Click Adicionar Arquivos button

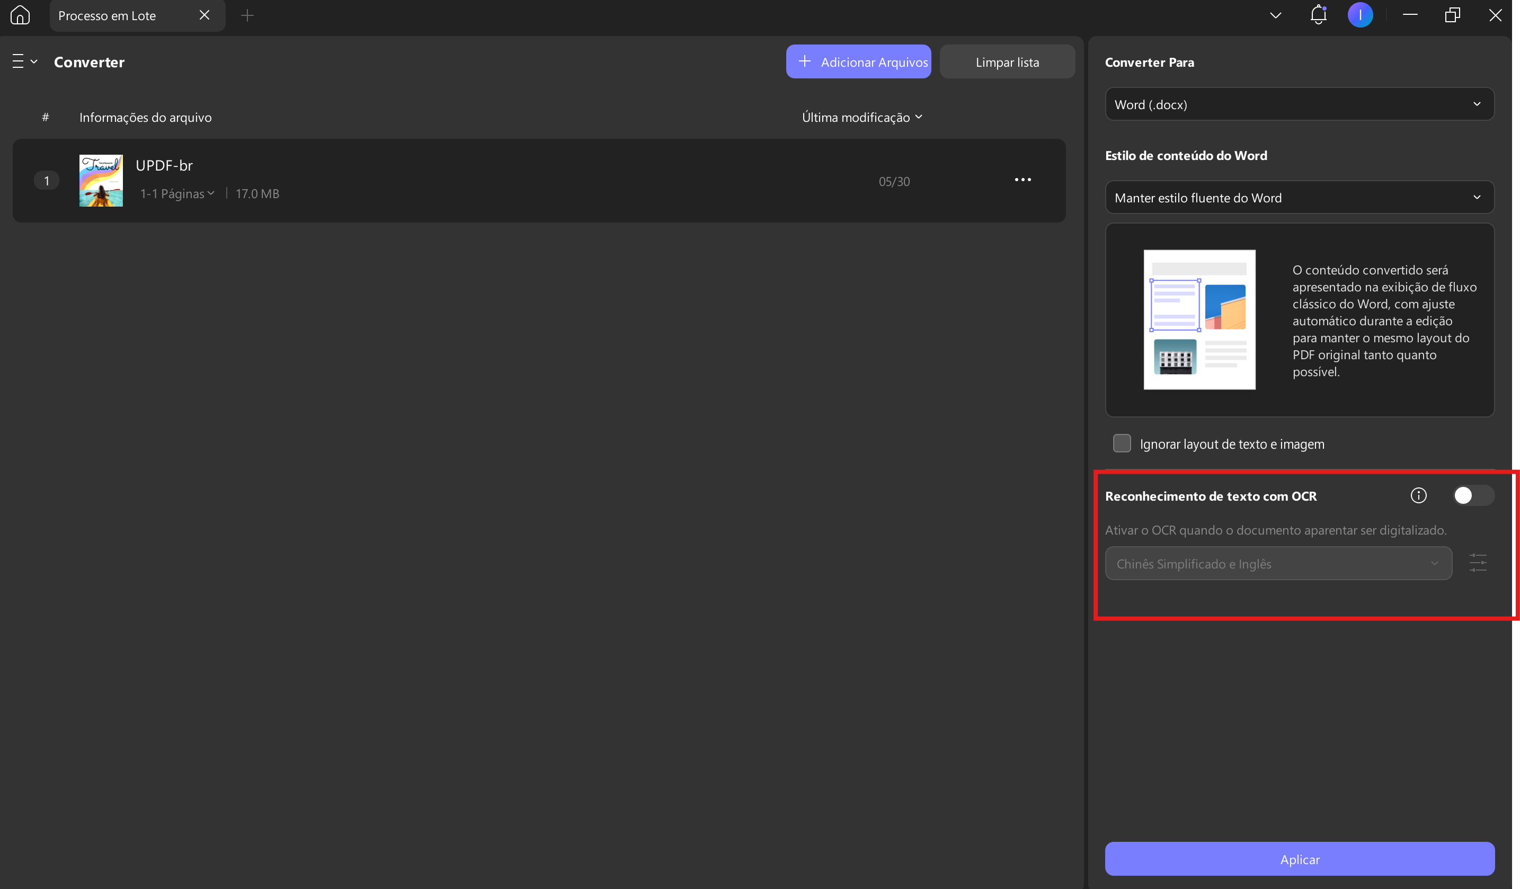click(858, 61)
